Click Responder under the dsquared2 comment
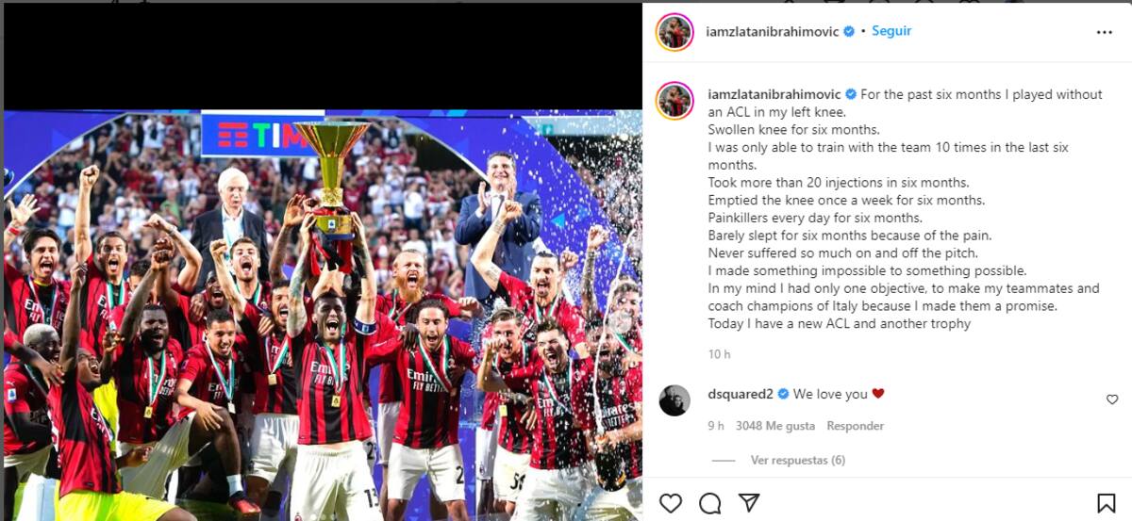The height and width of the screenshot is (521, 1132). coord(856,426)
